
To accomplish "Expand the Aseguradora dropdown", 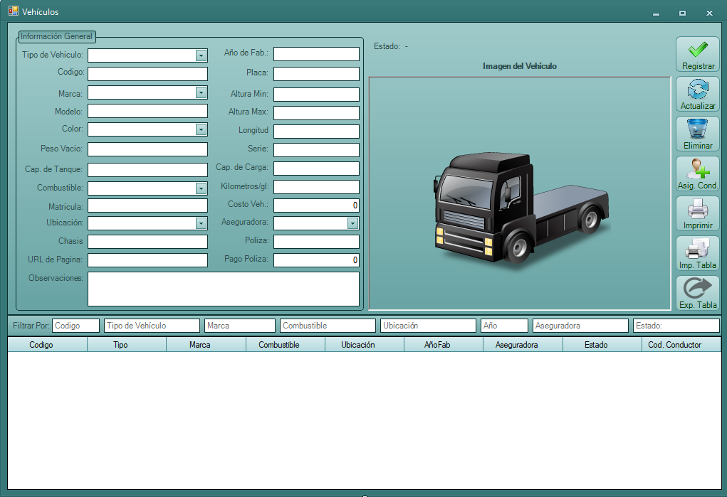I will (x=352, y=223).
